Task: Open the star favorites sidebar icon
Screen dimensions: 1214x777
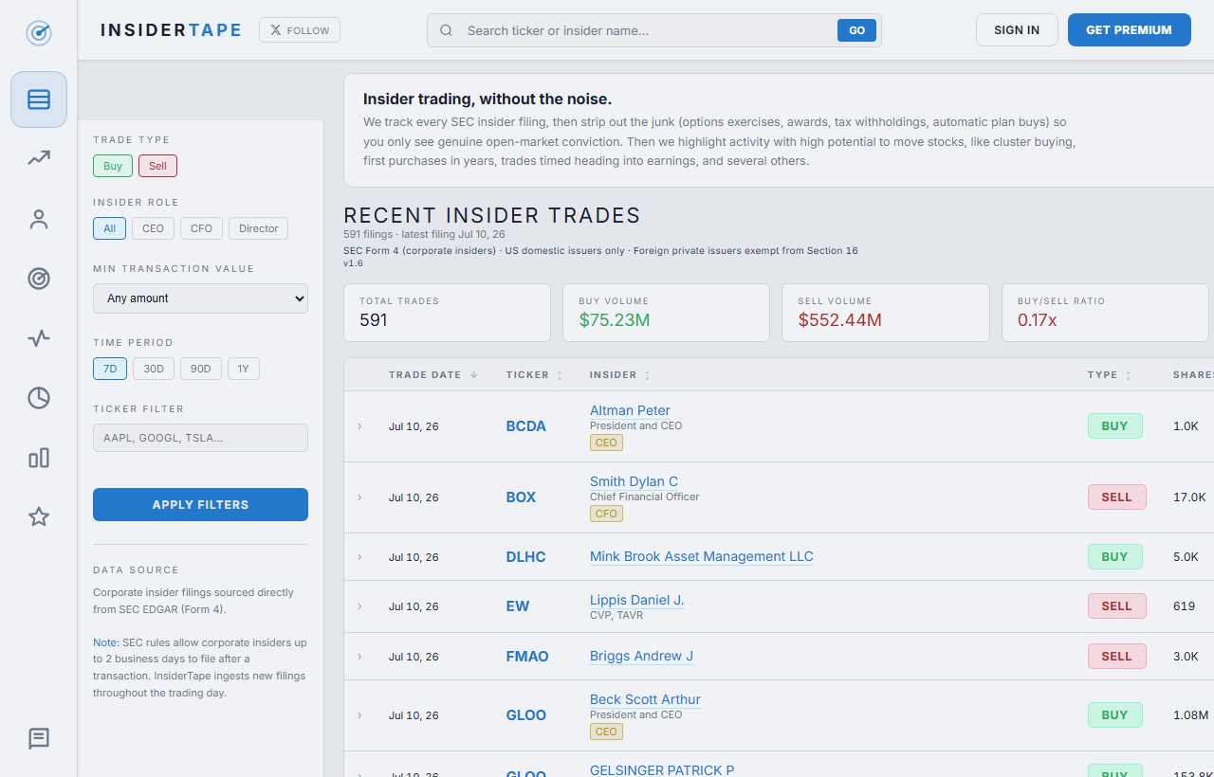Action: click(x=39, y=516)
